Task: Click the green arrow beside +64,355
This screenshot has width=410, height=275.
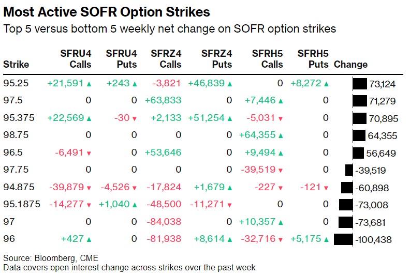Action: (x=281, y=135)
